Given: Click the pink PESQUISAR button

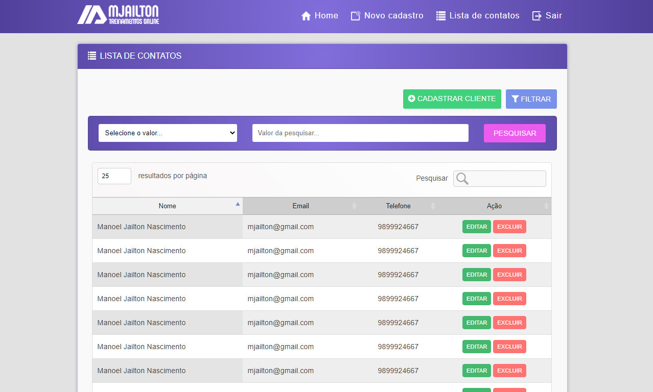Looking at the screenshot, I should (515, 133).
